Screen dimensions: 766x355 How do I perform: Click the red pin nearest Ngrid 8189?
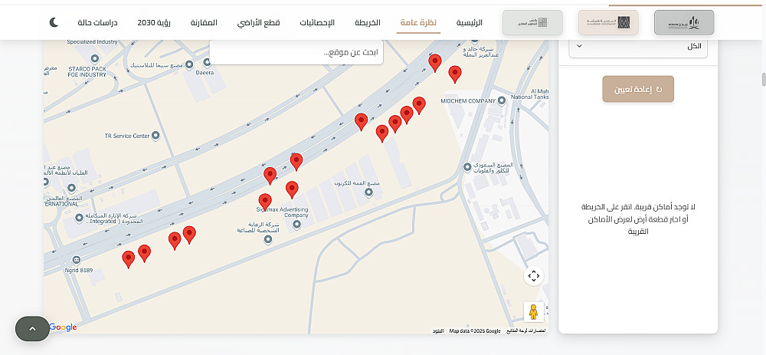pos(129,260)
